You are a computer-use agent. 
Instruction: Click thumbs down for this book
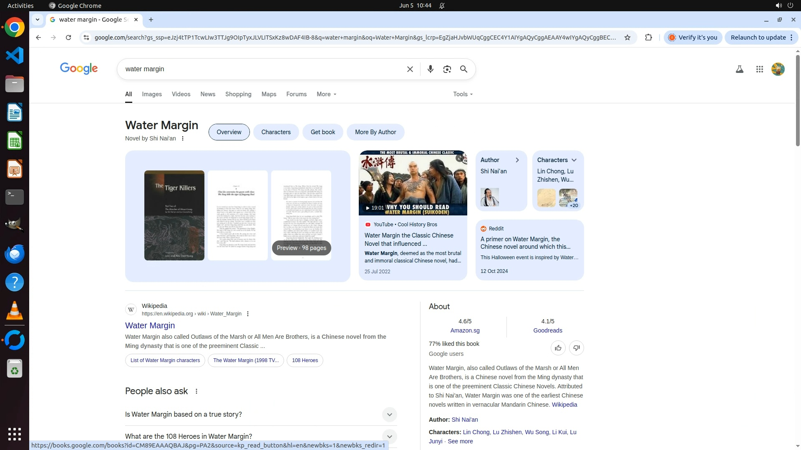point(576,348)
